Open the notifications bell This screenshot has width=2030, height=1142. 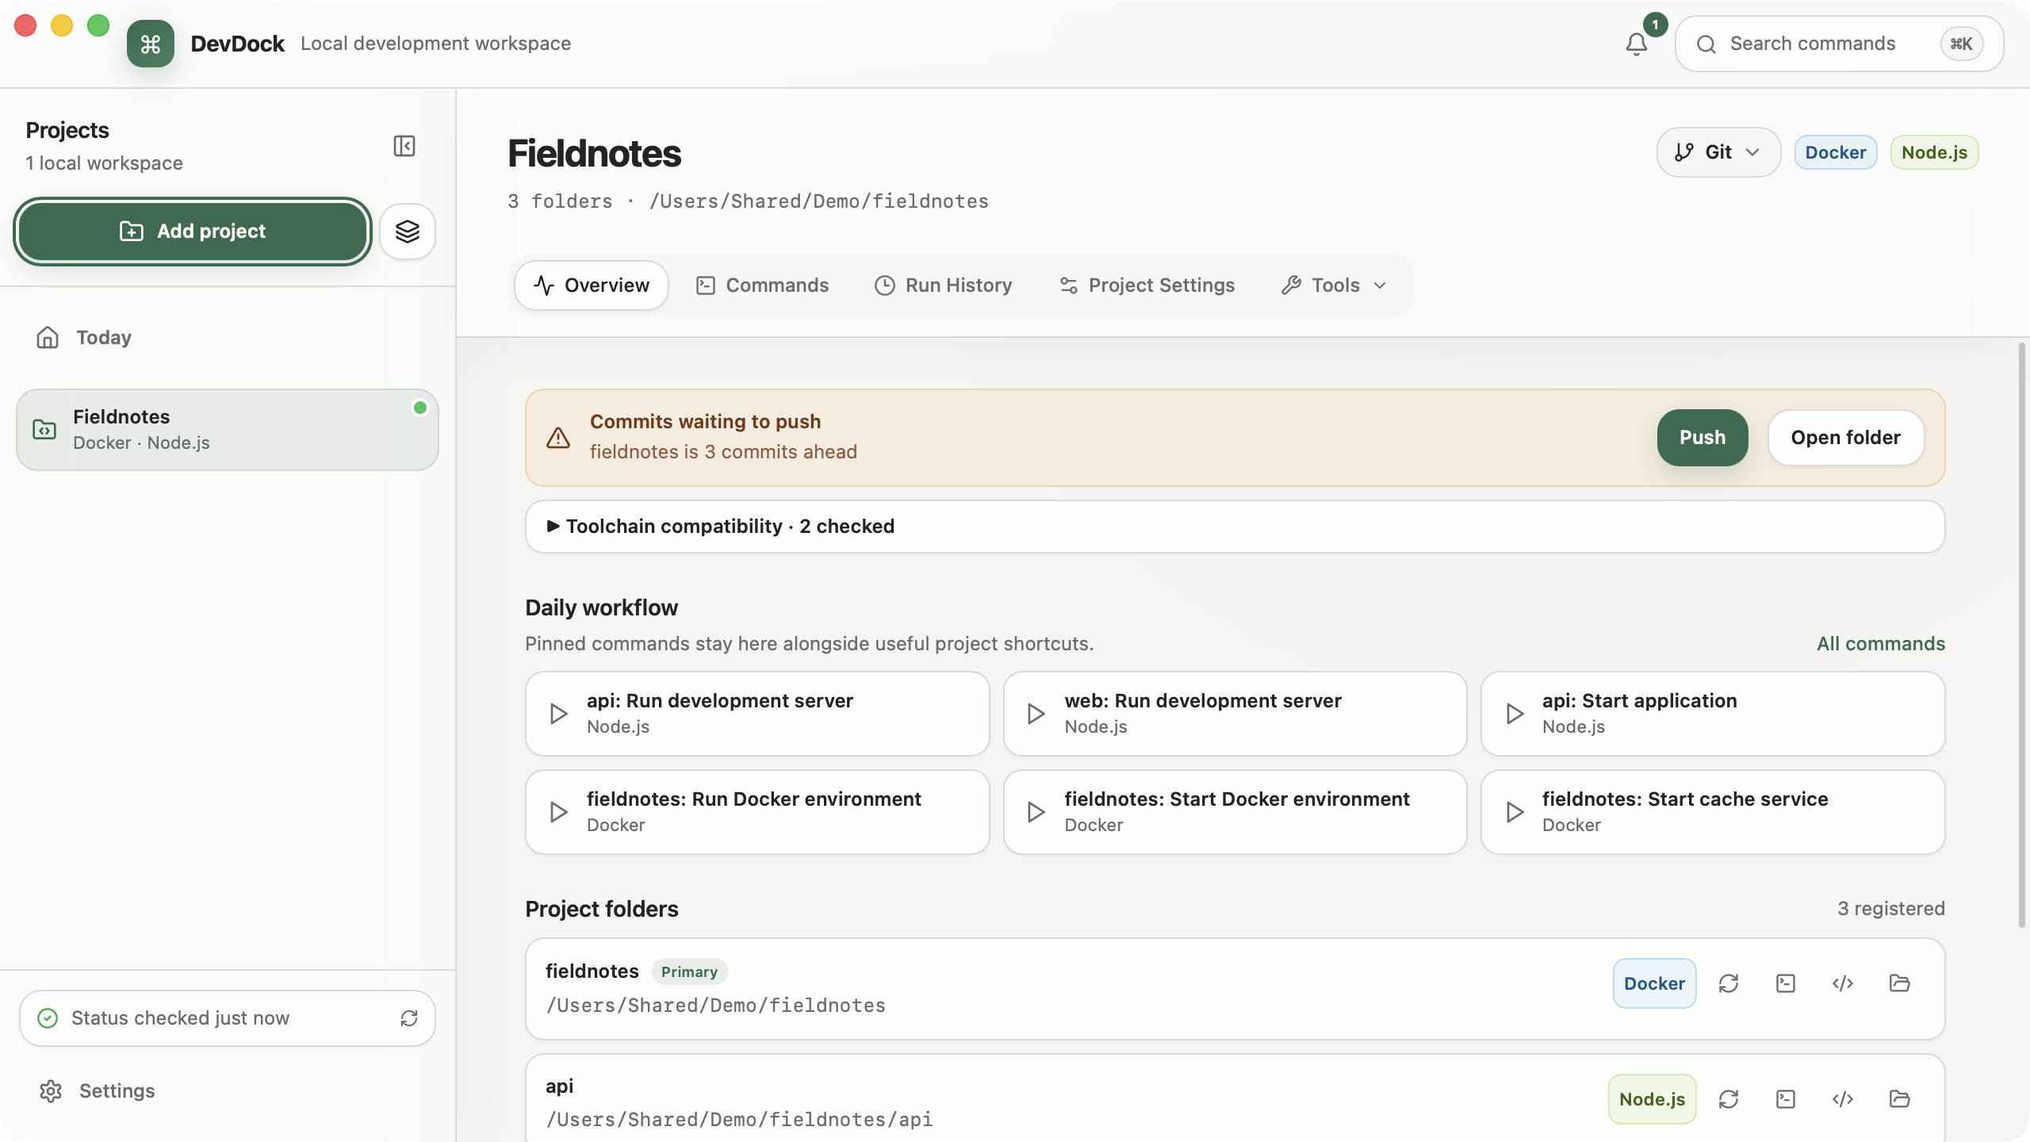pos(1636,44)
